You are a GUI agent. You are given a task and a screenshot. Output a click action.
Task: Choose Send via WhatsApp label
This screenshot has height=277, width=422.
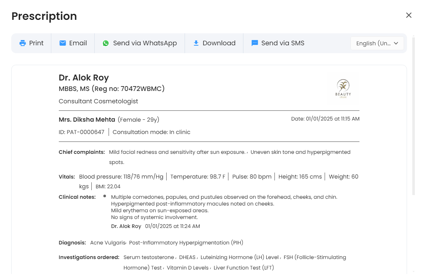pyautogui.click(x=145, y=43)
